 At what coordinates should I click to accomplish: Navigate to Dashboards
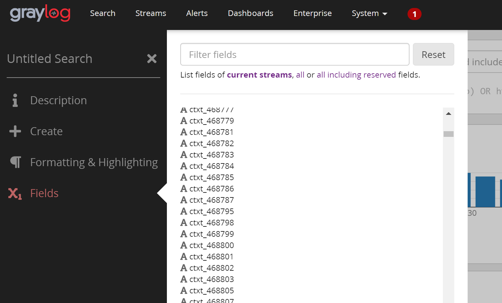[x=251, y=13]
